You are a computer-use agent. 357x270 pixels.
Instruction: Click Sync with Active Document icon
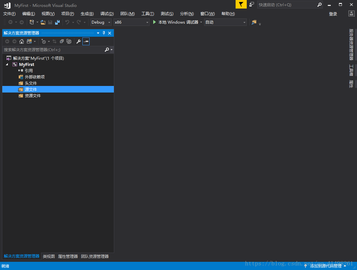[54, 41]
